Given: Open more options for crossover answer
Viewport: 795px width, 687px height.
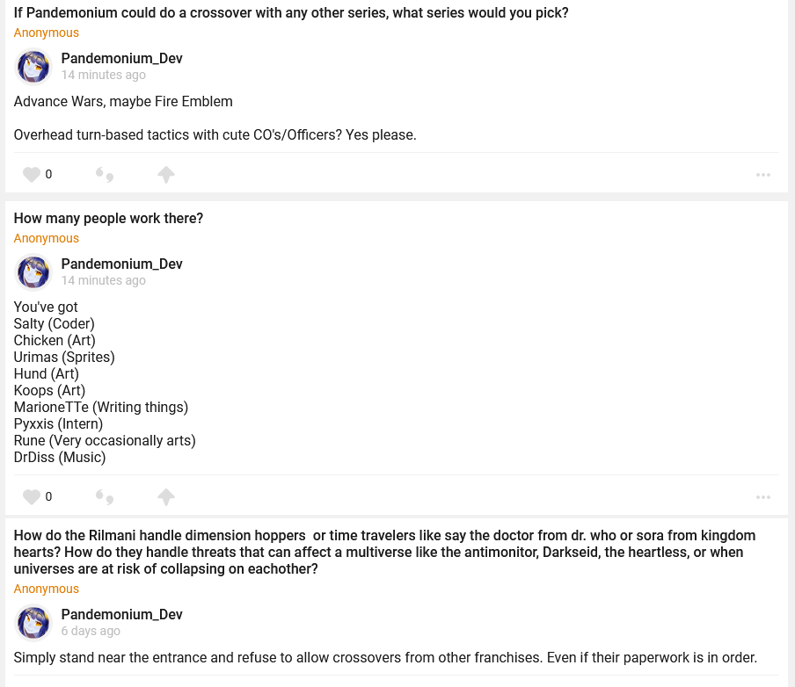Looking at the screenshot, I should [x=762, y=175].
